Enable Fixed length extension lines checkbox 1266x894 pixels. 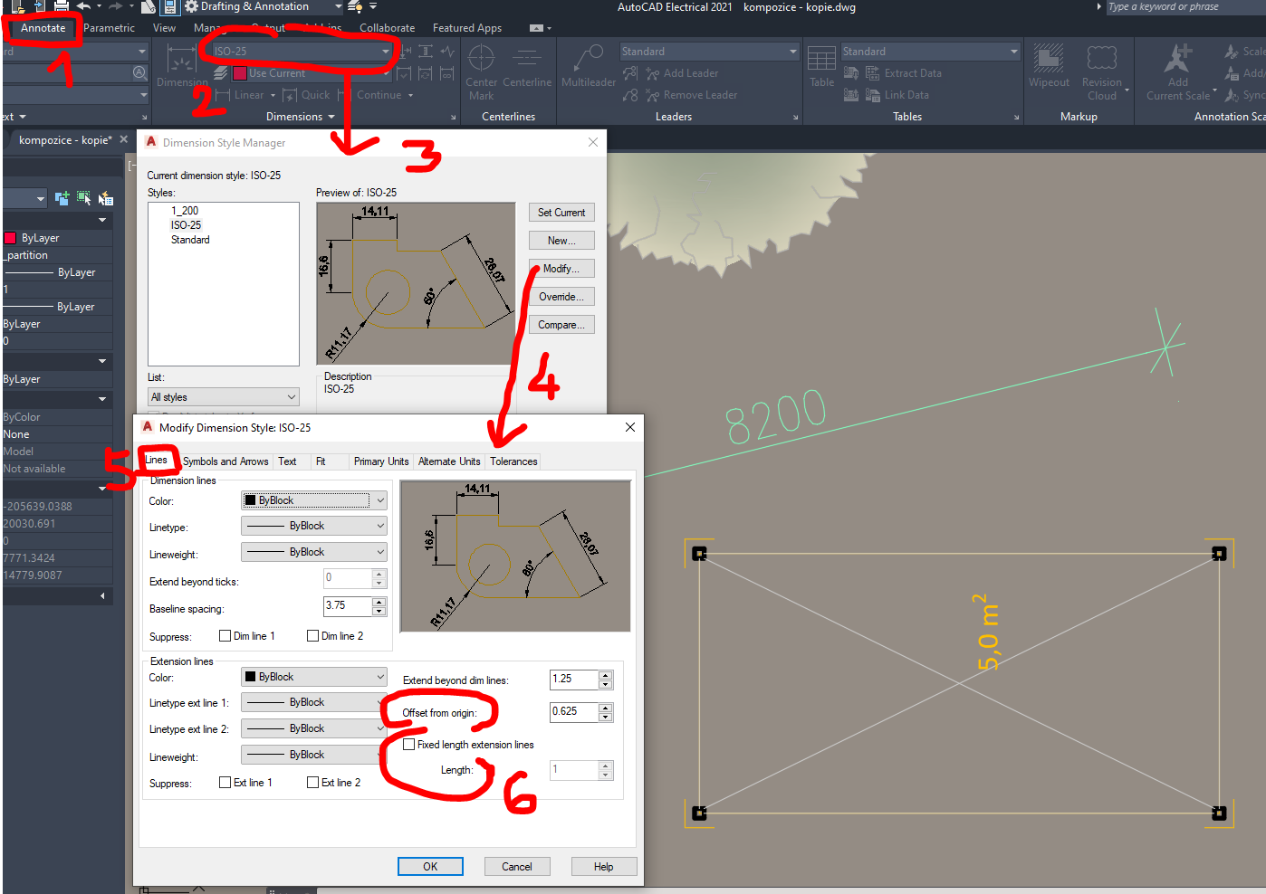(x=409, y=745)
